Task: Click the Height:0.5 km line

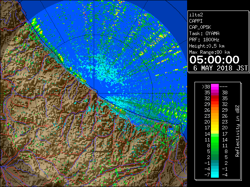Action: [207, 46]
